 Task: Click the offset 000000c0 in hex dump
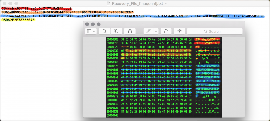tap(112, 85)
